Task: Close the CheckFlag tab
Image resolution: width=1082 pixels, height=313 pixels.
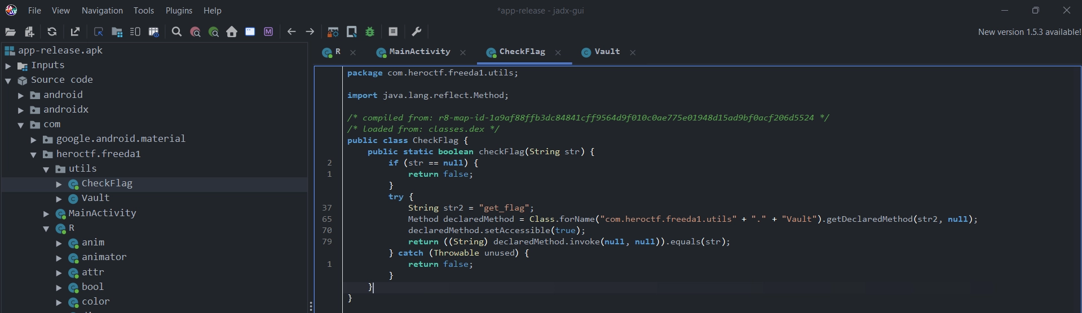Action: (x=558, y=52)
